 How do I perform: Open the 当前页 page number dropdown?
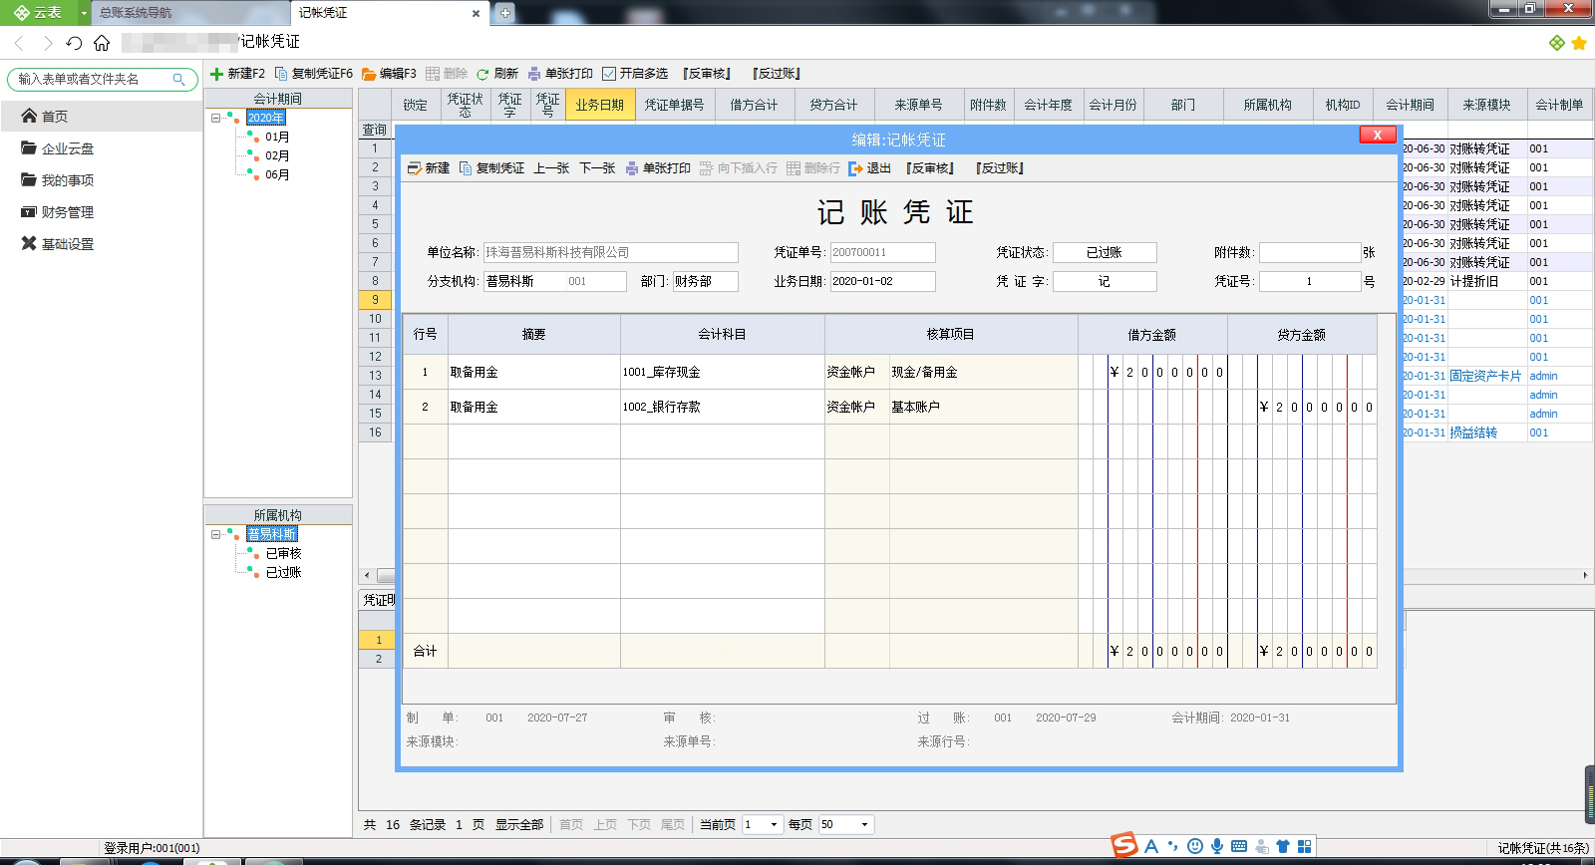[x=774, y=824]
